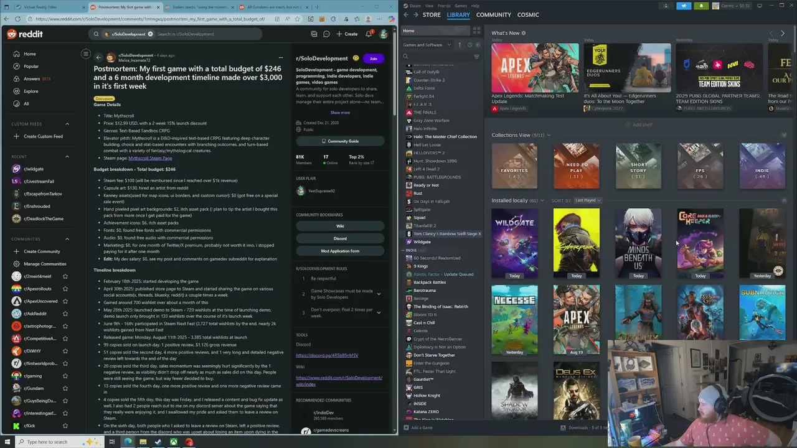
Task: Open Games and Software filter dropdown
Action: tap(427, 45)
